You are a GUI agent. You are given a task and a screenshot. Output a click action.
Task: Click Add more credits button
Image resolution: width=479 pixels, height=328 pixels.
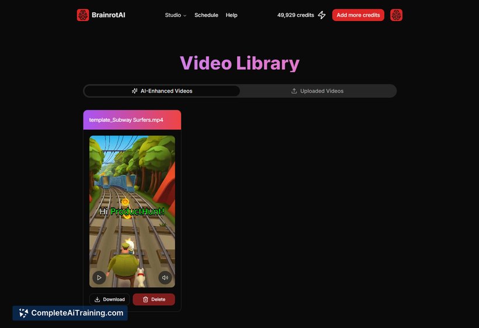click(x=358, y=15)
